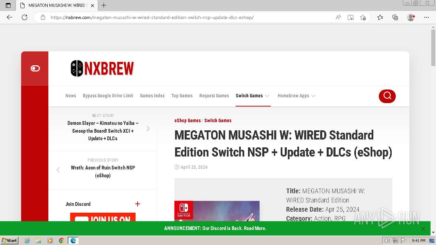Click the red search button
The image size is (436, 245).
pyautogui.click(x=387, y=96)
